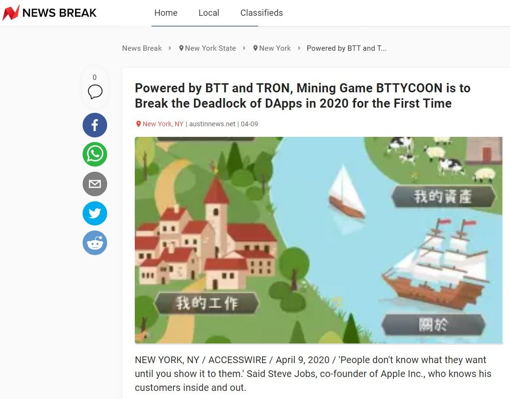Image resolution: width=510 pixels, height=399 pixels.
Task: Click red location pin near New York, NY
Action: coord(138,124)
